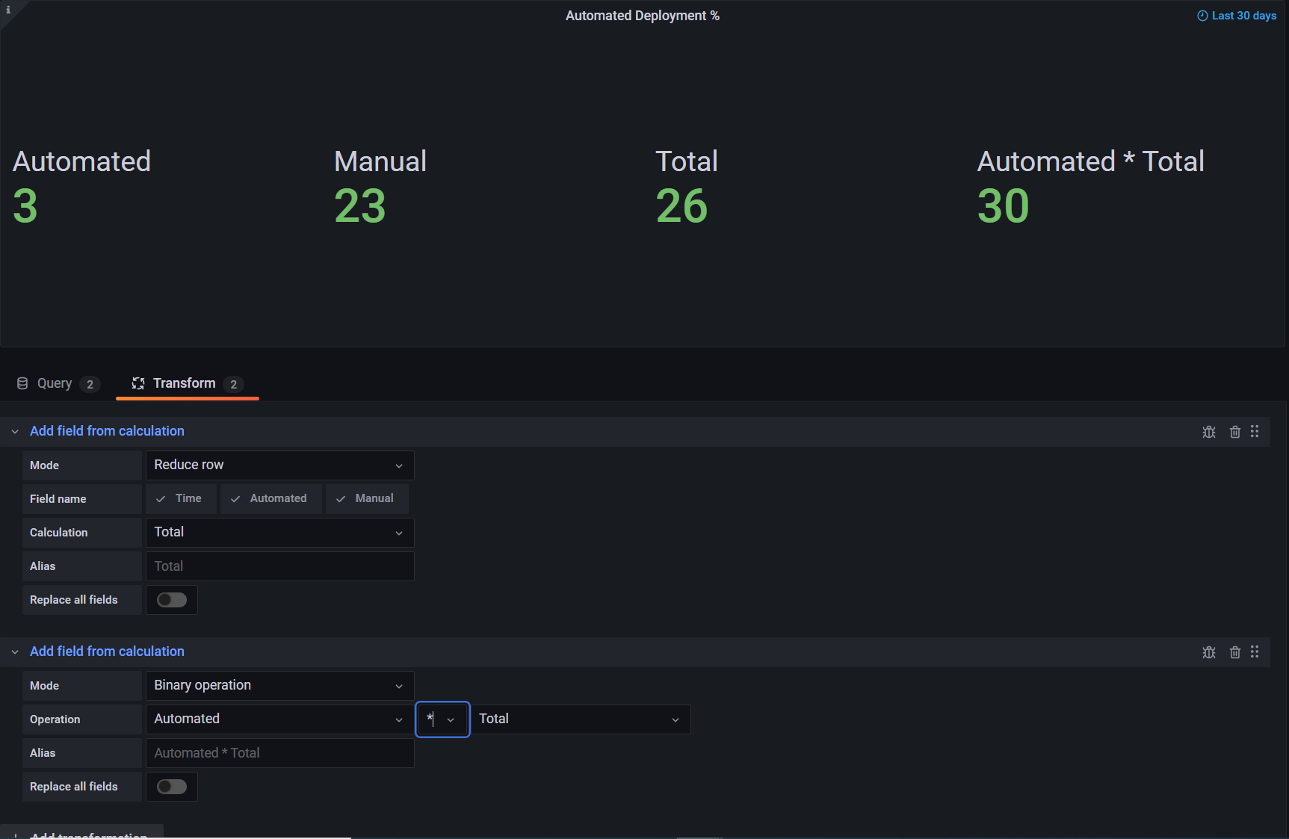Click the Transform tab count badge
Screen dimensions: 1289x839
click(x=233, y=384)
